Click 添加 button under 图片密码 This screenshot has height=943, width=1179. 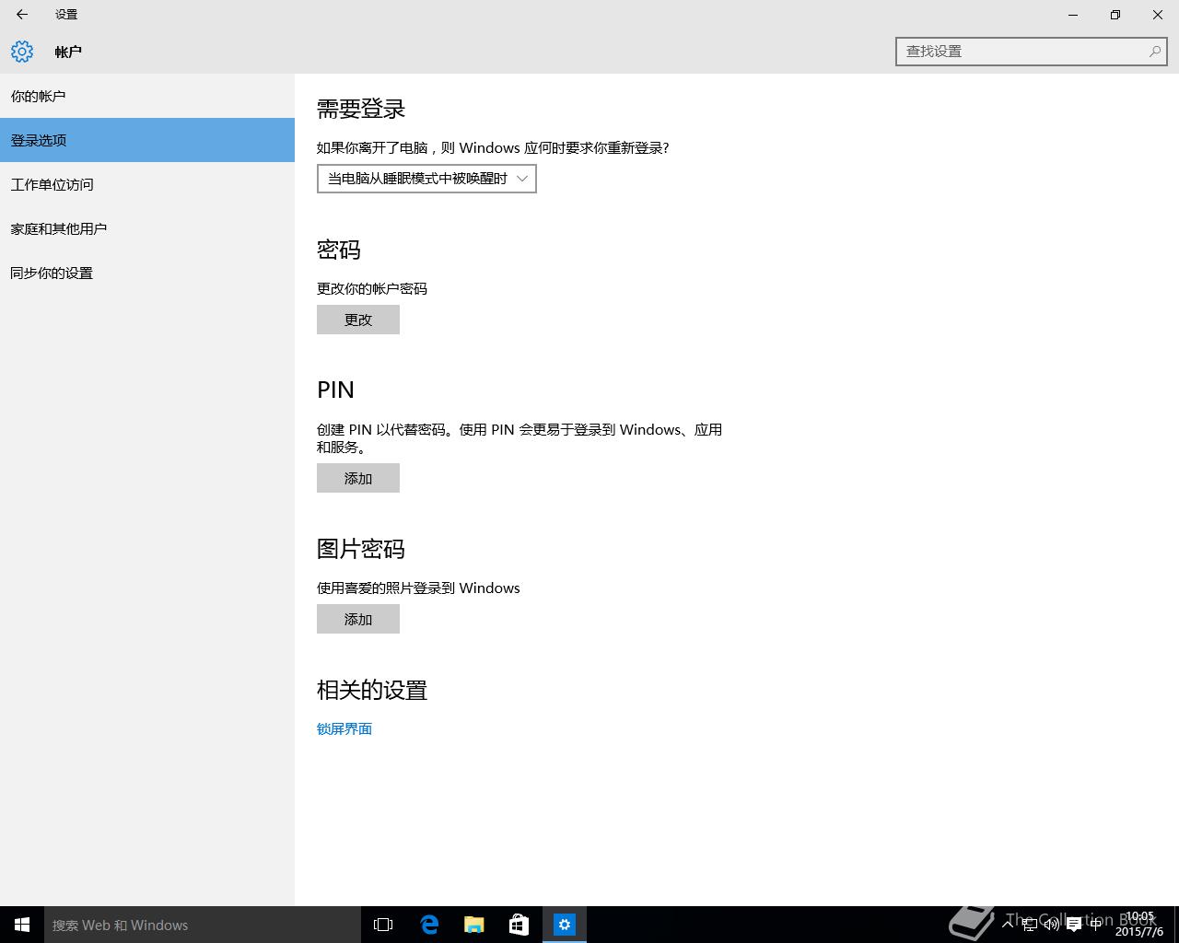click(358, 619)
